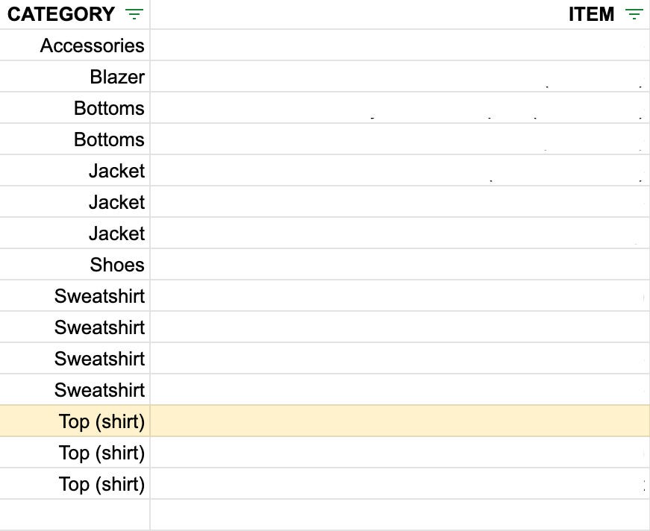Select the empty item cell beside Shoes

[x=400, y=264]
